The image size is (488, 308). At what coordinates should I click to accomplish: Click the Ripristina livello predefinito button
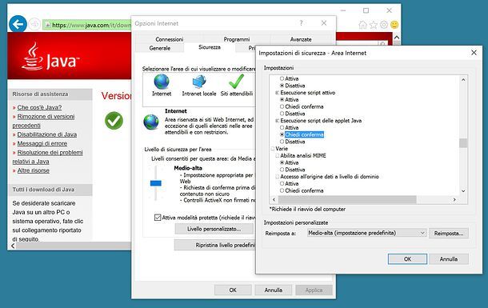(215, 245)
